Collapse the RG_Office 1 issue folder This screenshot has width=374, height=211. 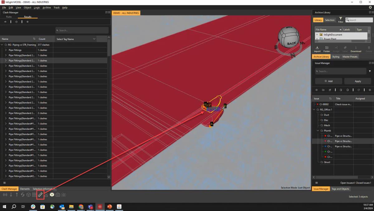pos(314,110)
